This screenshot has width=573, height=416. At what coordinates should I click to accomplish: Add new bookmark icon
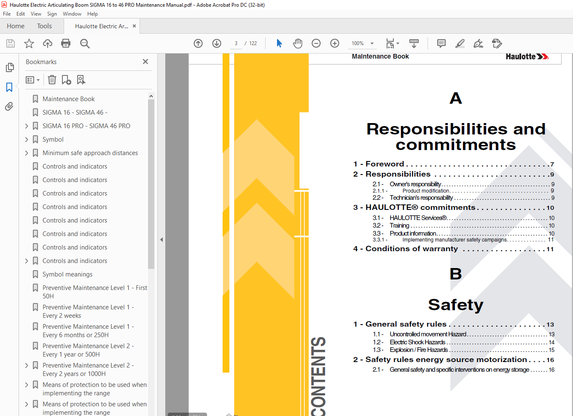tap(66, 80)
